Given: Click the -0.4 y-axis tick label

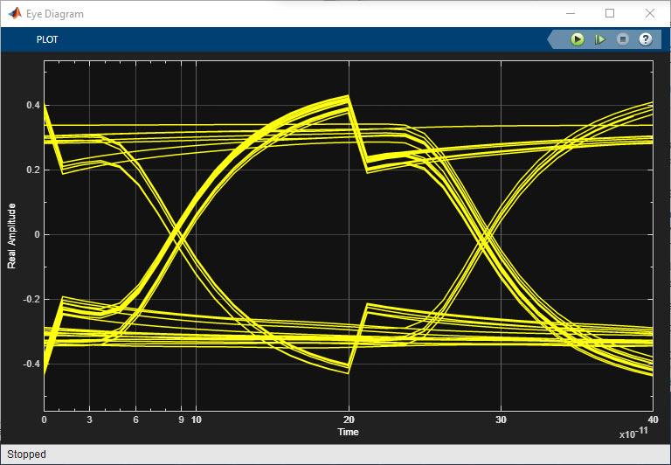Looking at the screenshot, I should (x=31, y=364).
